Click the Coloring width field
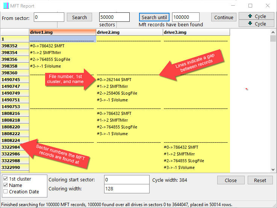277x208 pixels. tap(126, 189)
